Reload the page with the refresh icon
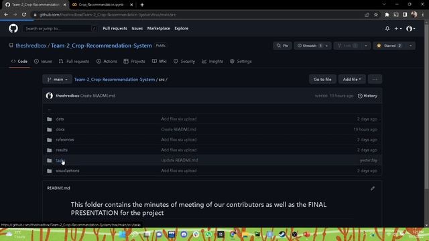The image size is (429, 241). (x=24, y=15)
